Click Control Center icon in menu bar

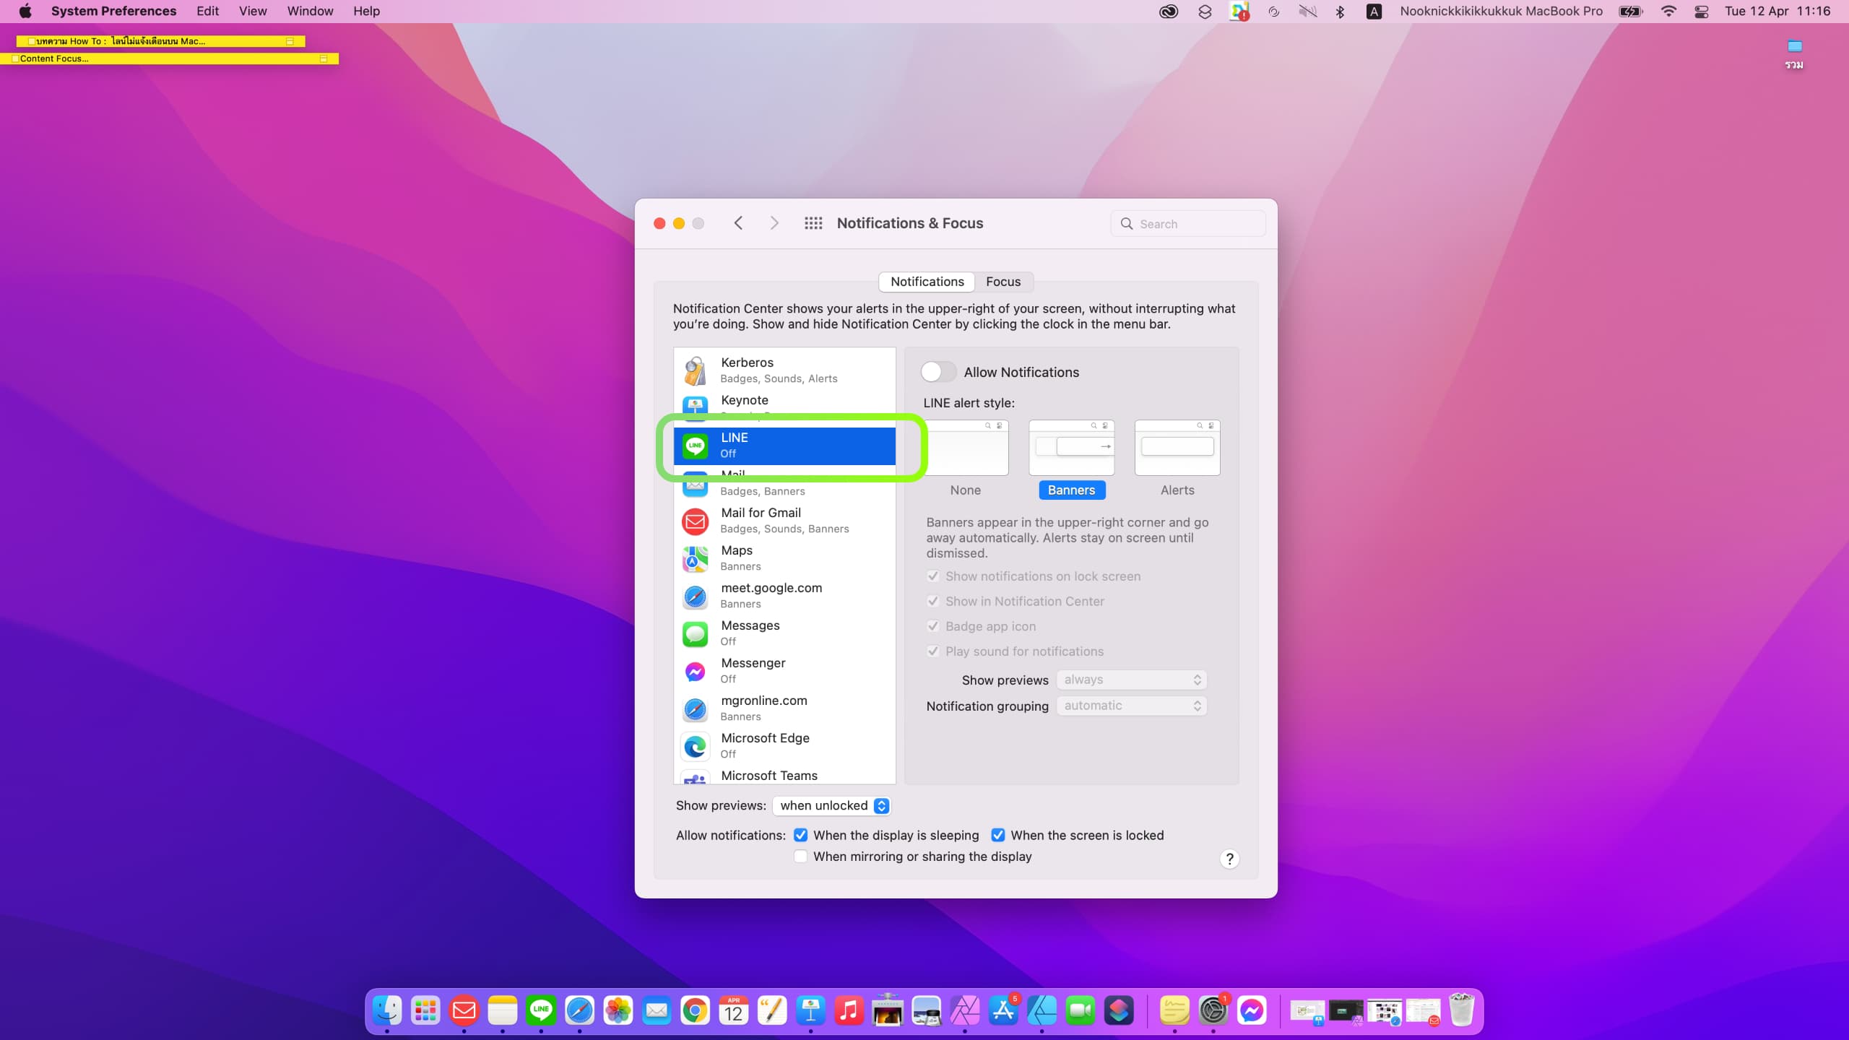click(1702, 12)
